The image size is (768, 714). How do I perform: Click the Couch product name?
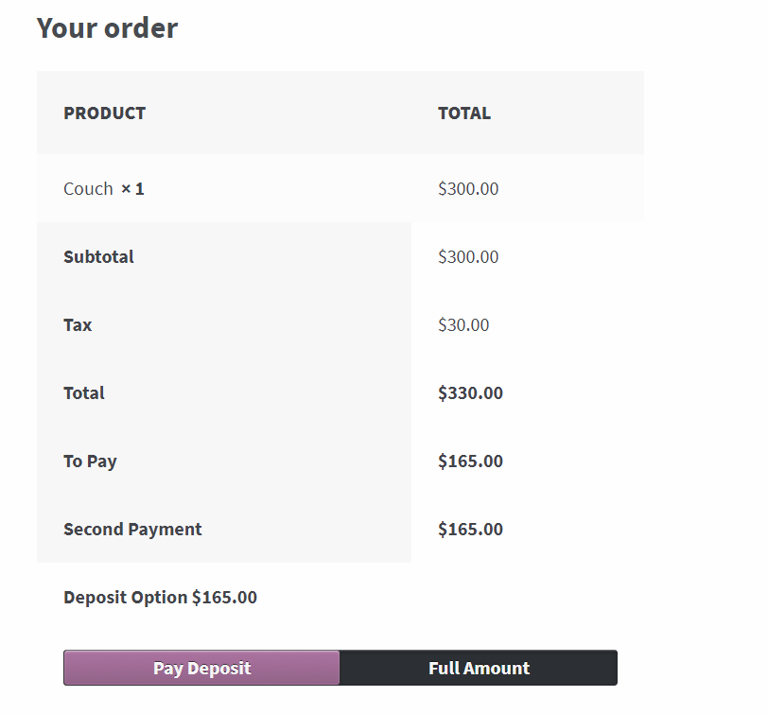(x=88, y=189)
